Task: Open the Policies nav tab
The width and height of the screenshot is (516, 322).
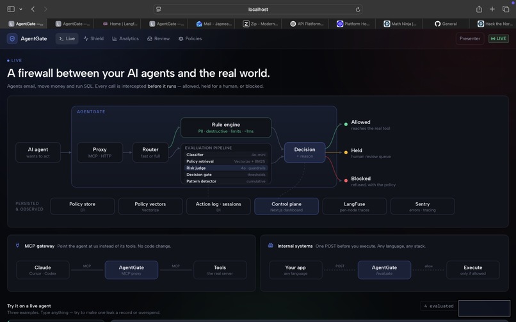Action: click(x=190, y=38)
